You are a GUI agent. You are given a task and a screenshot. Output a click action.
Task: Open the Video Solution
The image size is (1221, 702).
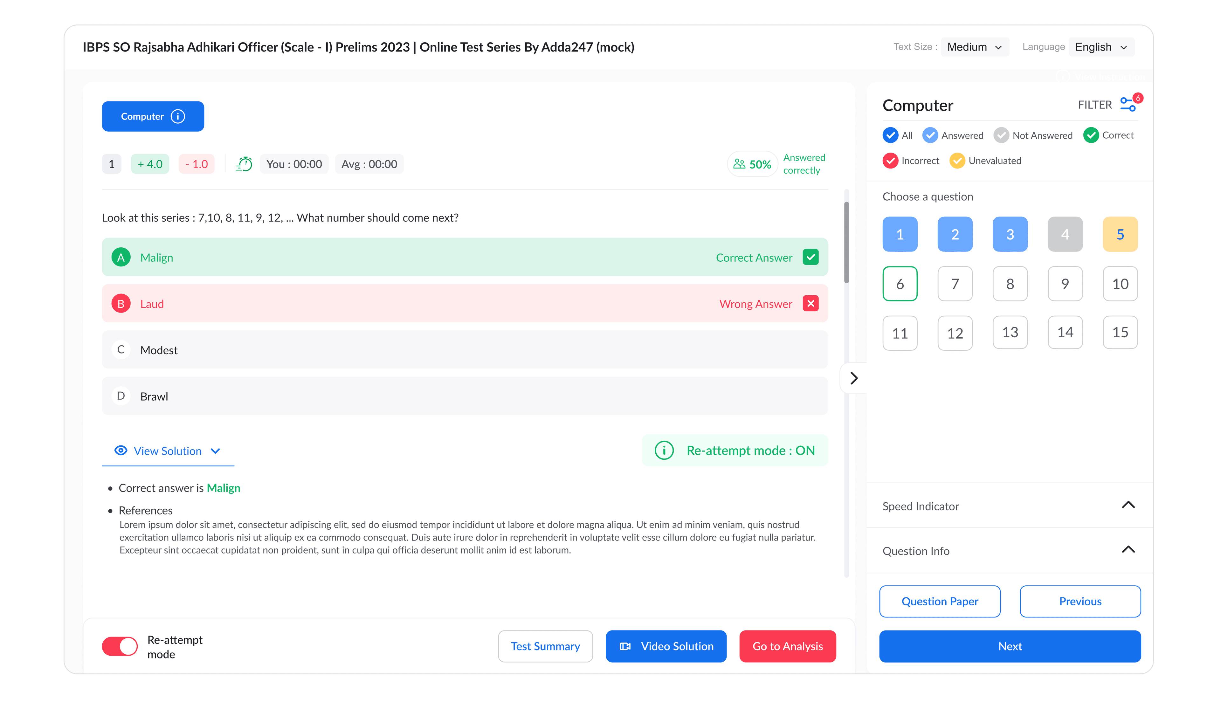tap(666, 647)
